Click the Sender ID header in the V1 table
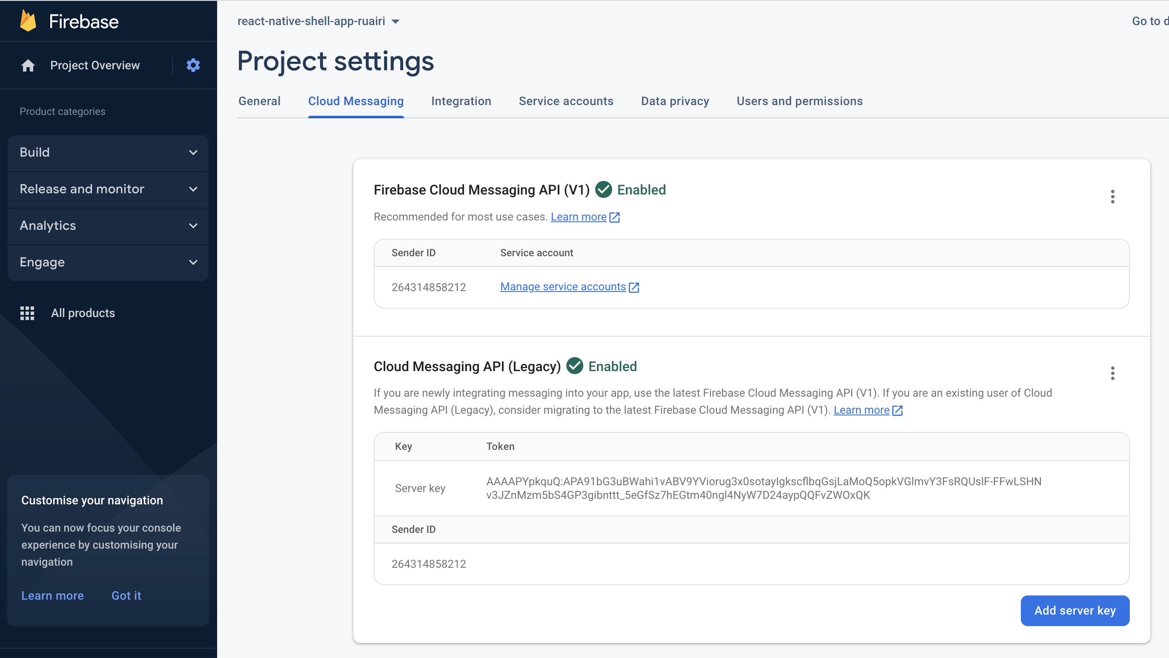Image resolution: width=1169 pixels, height=658 pixels. 413,253
